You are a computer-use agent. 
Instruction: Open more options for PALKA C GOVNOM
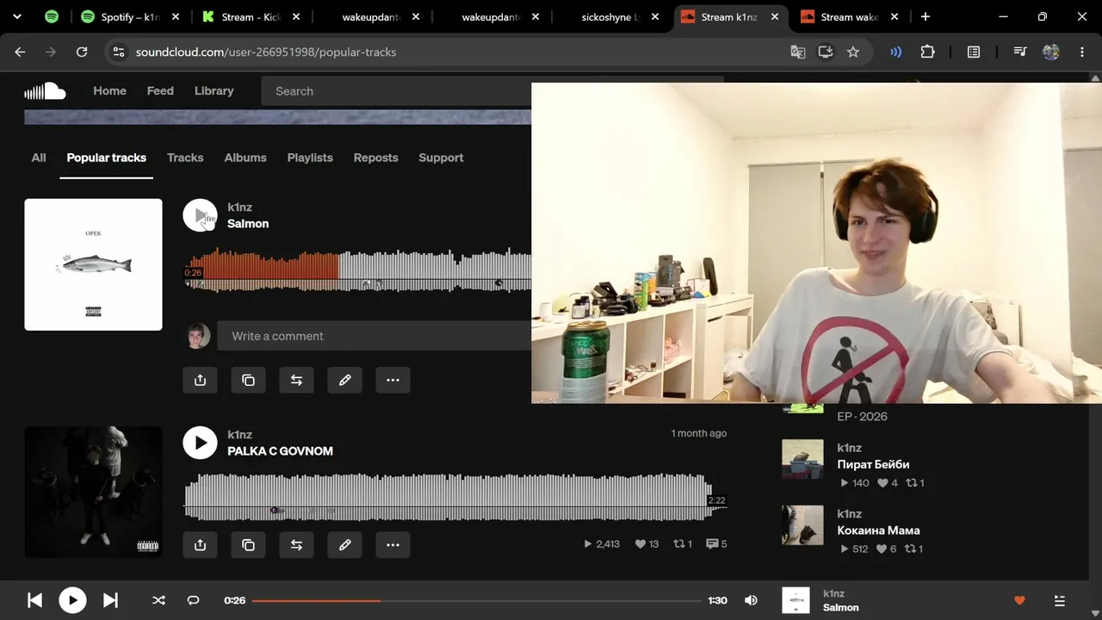393,544
